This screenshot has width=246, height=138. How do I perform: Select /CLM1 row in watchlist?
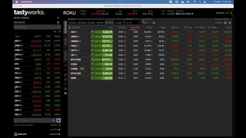click(37, 73)
